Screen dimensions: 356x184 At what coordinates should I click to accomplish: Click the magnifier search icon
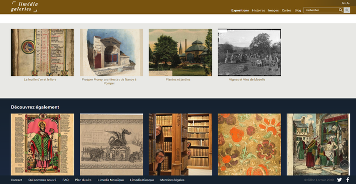[340, 10]
